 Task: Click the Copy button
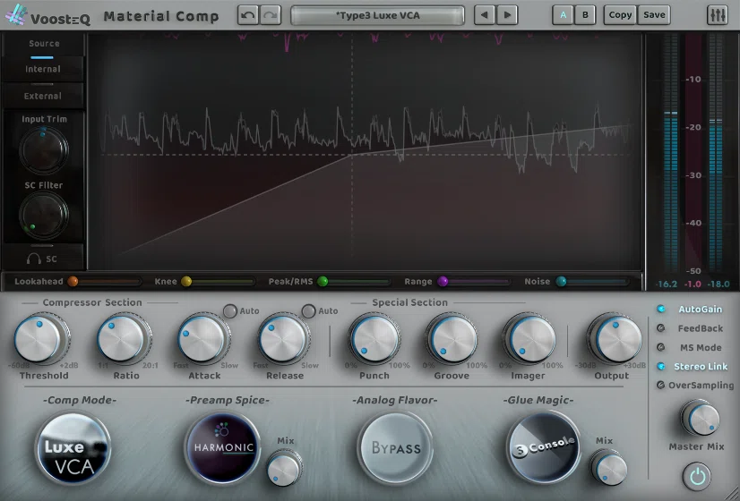tap(620, 15)
